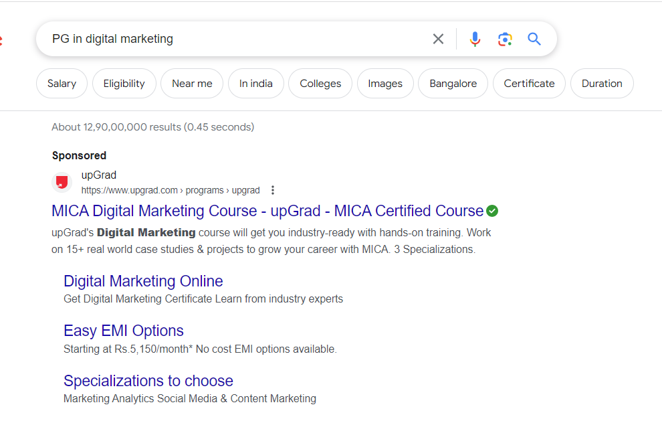Select the Near me filter chip
Screen dimensions: 662x425
point(192,84)
